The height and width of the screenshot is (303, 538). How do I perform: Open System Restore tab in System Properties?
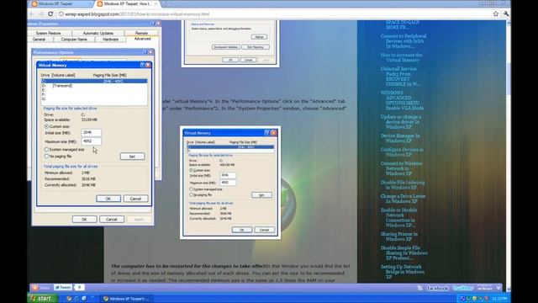[x=49, y=33]
